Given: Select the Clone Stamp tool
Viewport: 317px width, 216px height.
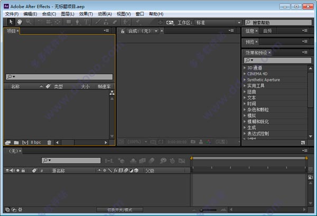Looking at the screenshot, I should pos(106,22).
